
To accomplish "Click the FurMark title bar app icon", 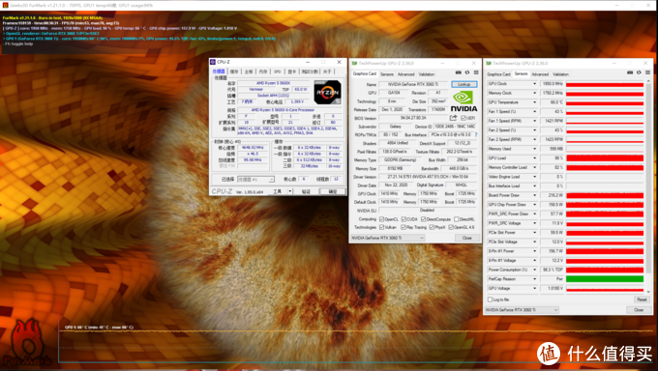I will pyautogui.click(x=5, y=5).
